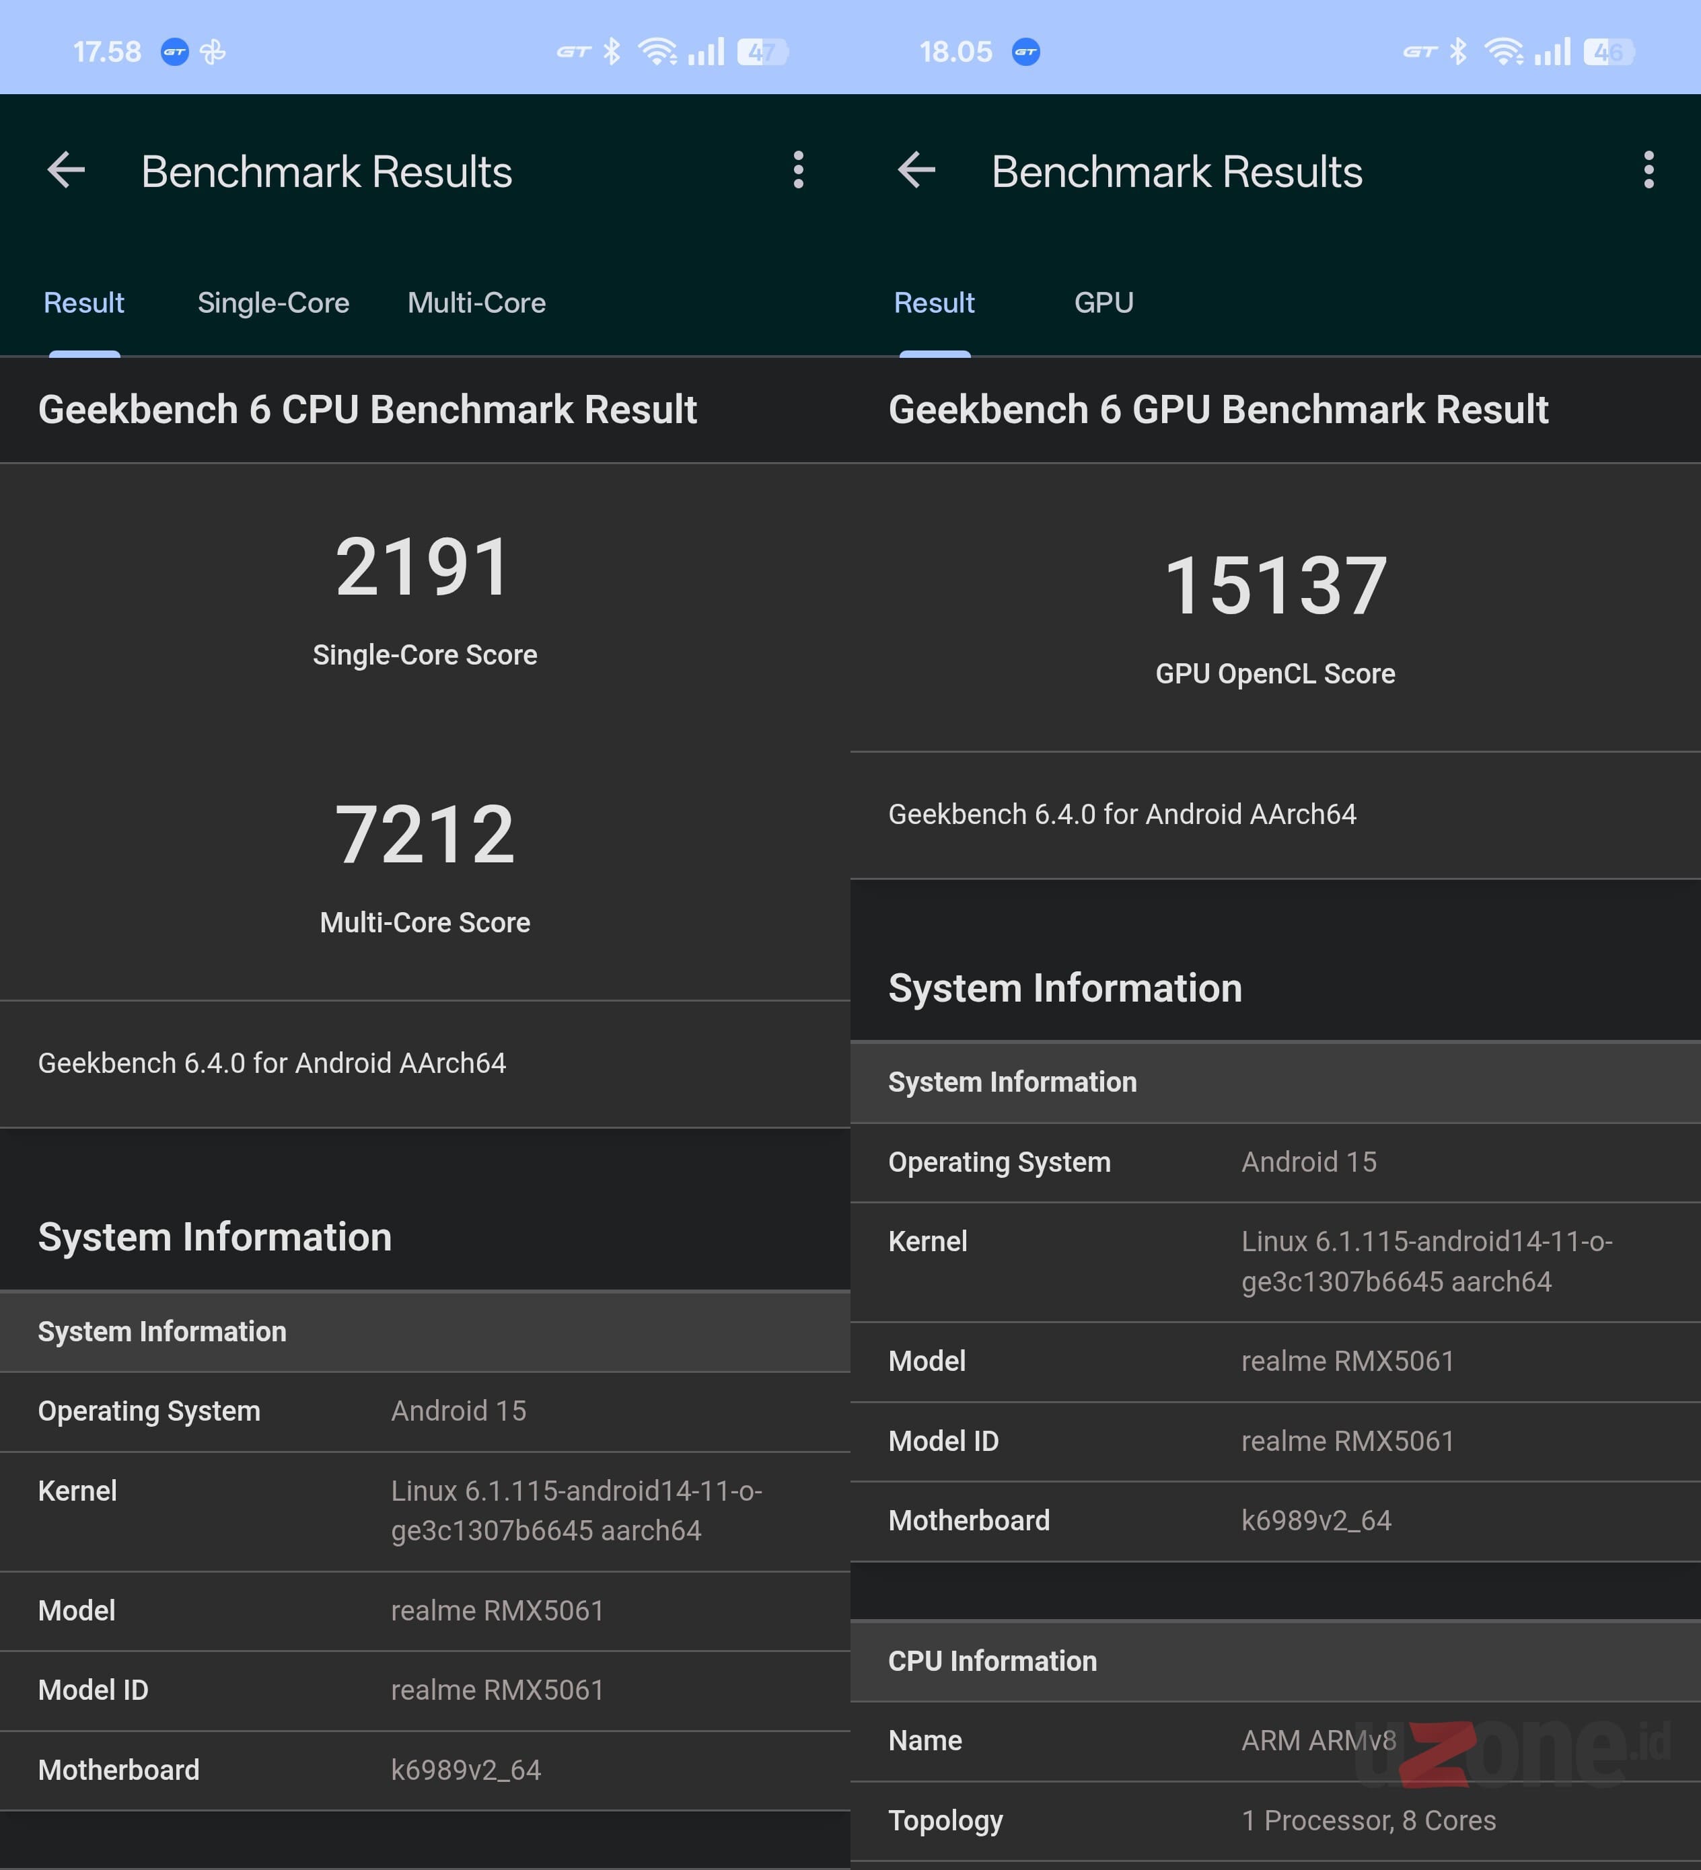The image size is (1701, 1870).
Task: Tap Geekbench 6.4.0 version text on GPU screen
Action: [x=1122, y=815]
